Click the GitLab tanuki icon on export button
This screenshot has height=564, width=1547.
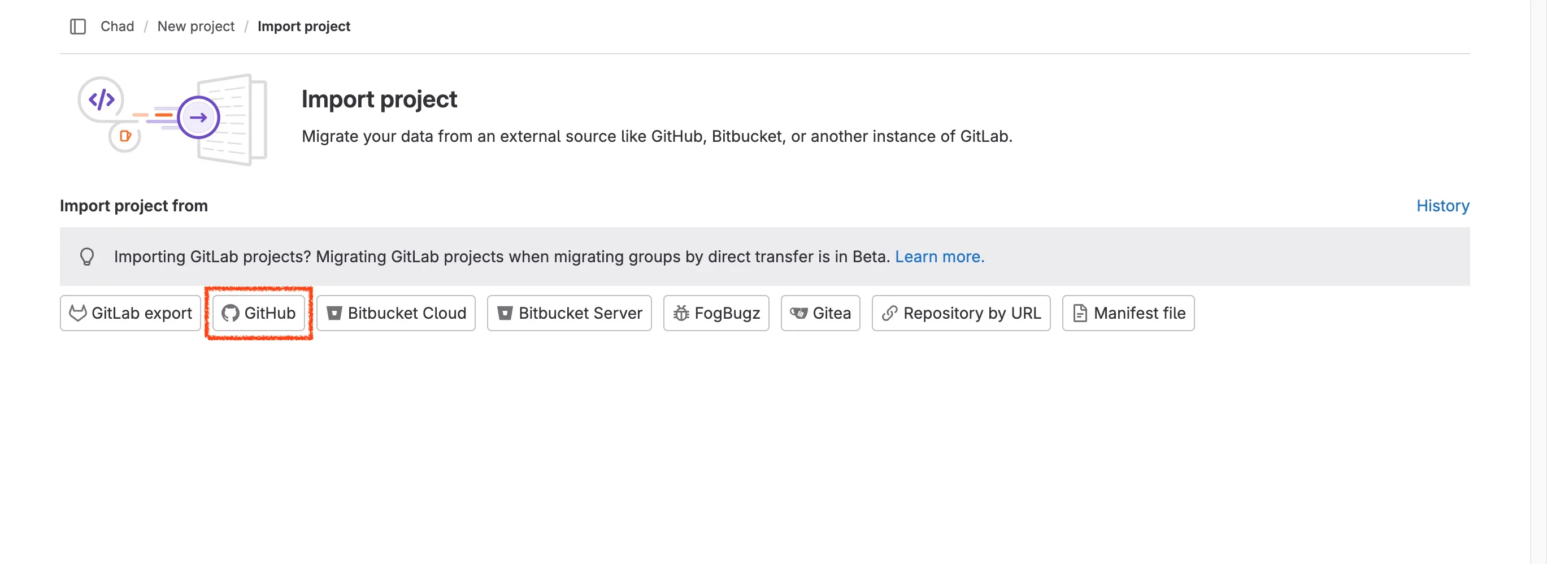(x=78, y=313)
